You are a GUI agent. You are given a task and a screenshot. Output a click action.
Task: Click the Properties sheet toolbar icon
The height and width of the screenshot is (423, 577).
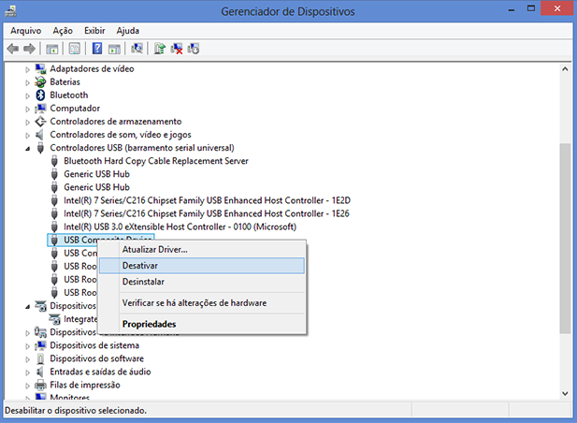74,49
